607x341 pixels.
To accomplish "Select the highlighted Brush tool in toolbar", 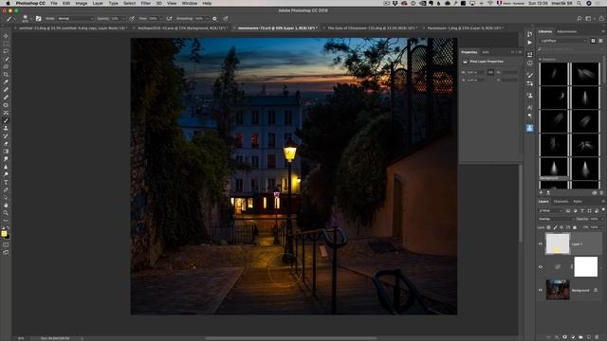I will point(6,120).
